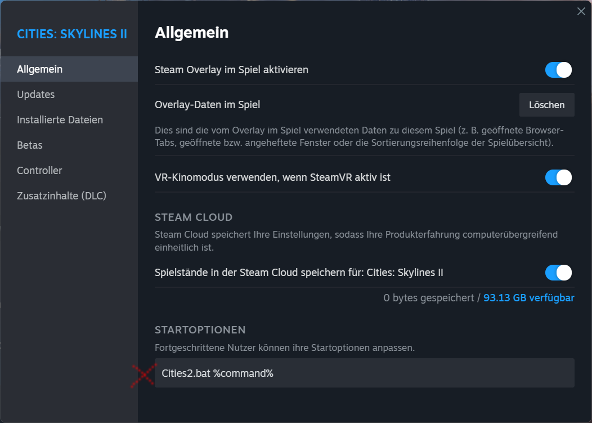
Task: Open the Updates section
Action: [x=36, y=95]
